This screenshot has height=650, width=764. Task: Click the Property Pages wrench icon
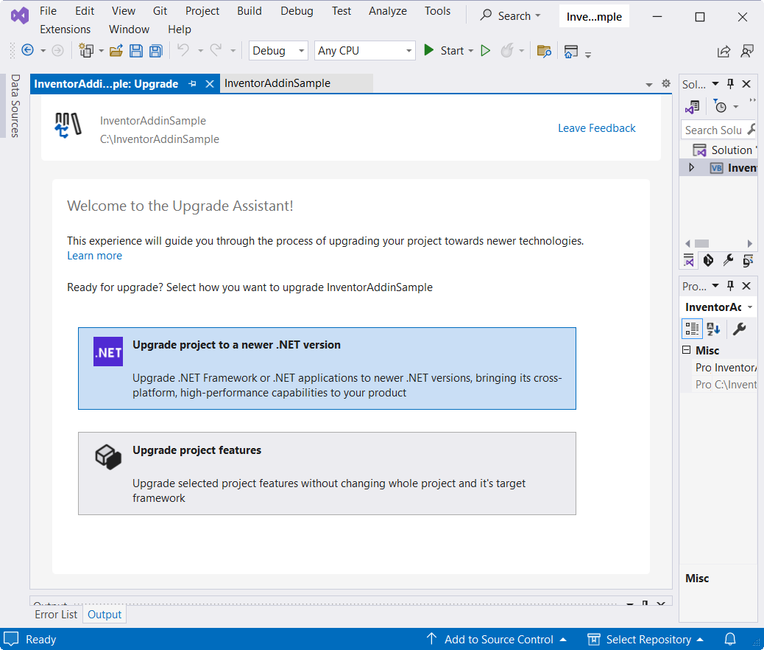[739, 329]
